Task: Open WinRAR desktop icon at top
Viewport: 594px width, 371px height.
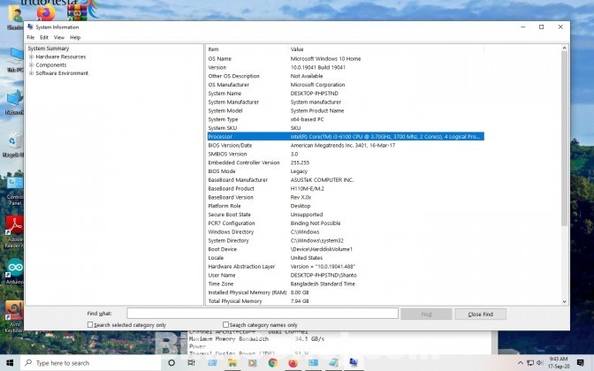Action: point(77,12)
